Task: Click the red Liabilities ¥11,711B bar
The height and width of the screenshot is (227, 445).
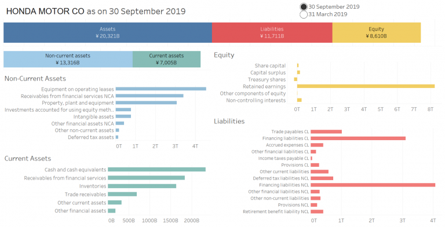Action: (272, 32)
